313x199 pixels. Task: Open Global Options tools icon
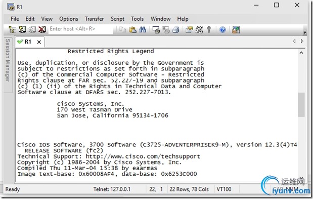pos(199,30)
